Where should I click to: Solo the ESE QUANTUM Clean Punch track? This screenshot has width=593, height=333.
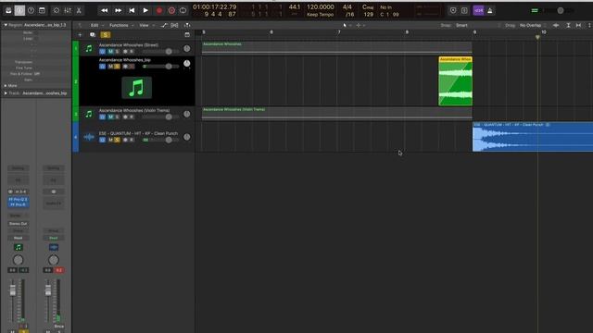pyautogui.click(x=118, y=140)
